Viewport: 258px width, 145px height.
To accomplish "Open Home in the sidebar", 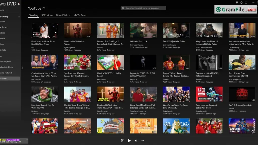I will click(x=2, y=10).
